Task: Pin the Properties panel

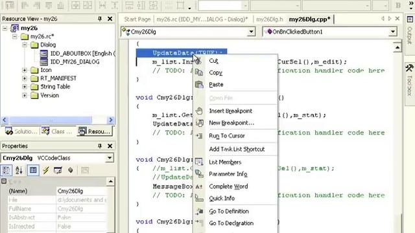Action: pyautogui.click(x=100, y=146)
